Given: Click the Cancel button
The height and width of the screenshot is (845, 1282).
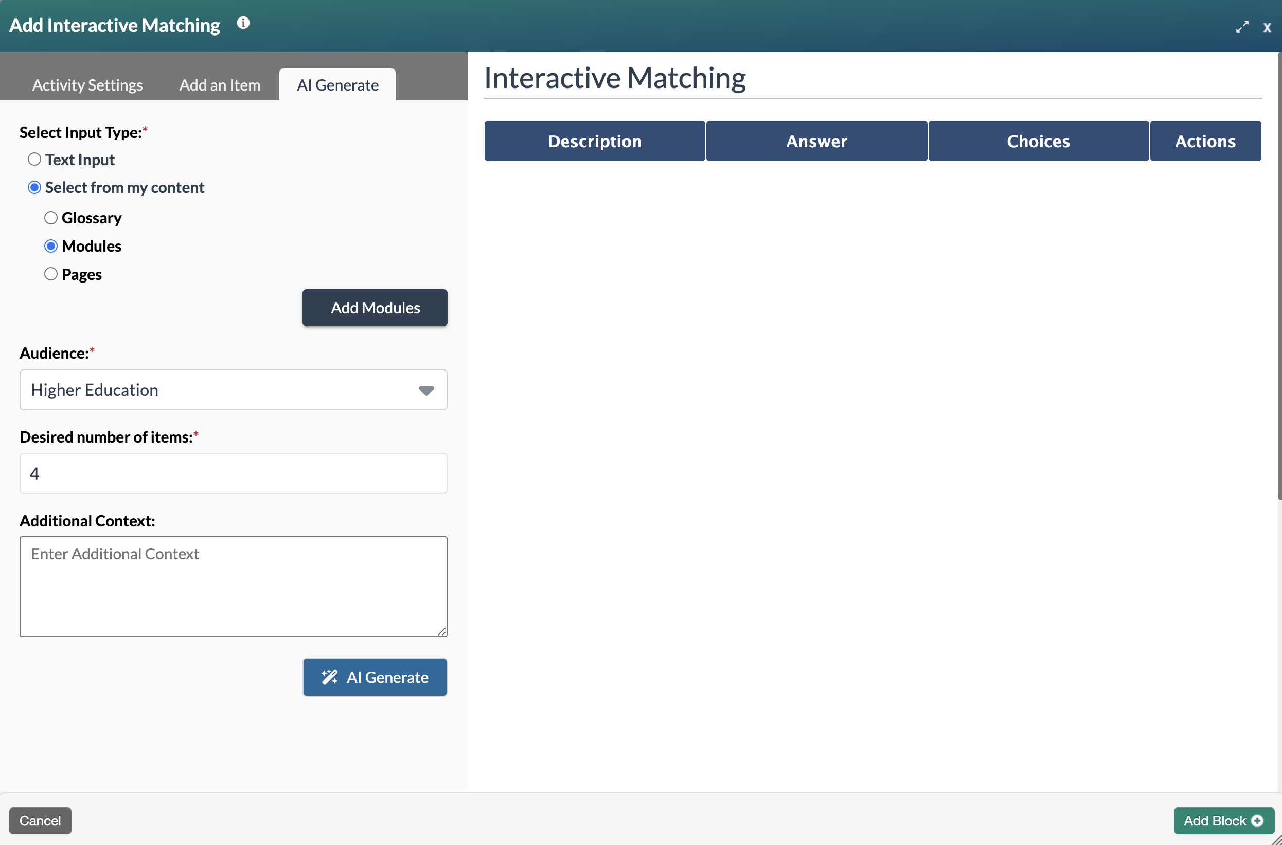Looking at the screenshot, I should point(40,820).
